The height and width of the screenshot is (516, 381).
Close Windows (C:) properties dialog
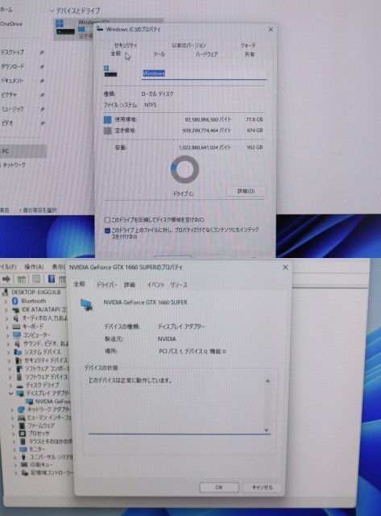click(271, 30)
